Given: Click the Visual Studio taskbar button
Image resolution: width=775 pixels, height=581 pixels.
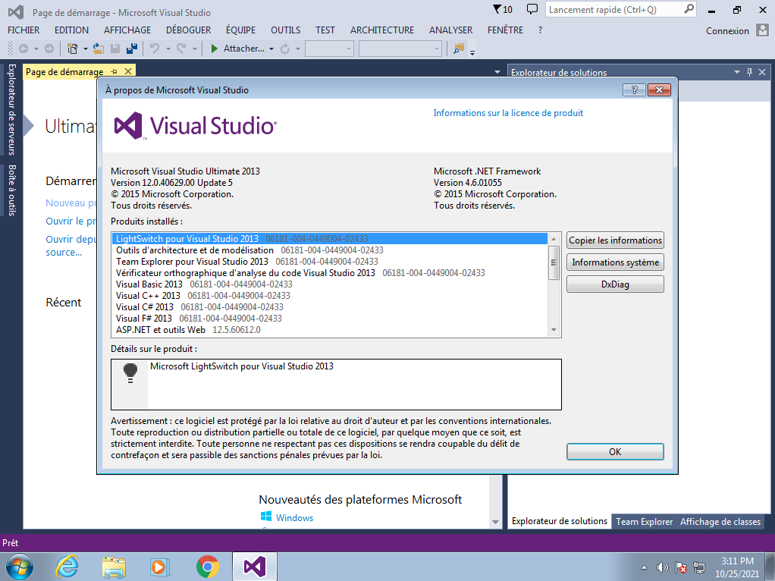Looking at the screenshot, I should coord(254,567).
